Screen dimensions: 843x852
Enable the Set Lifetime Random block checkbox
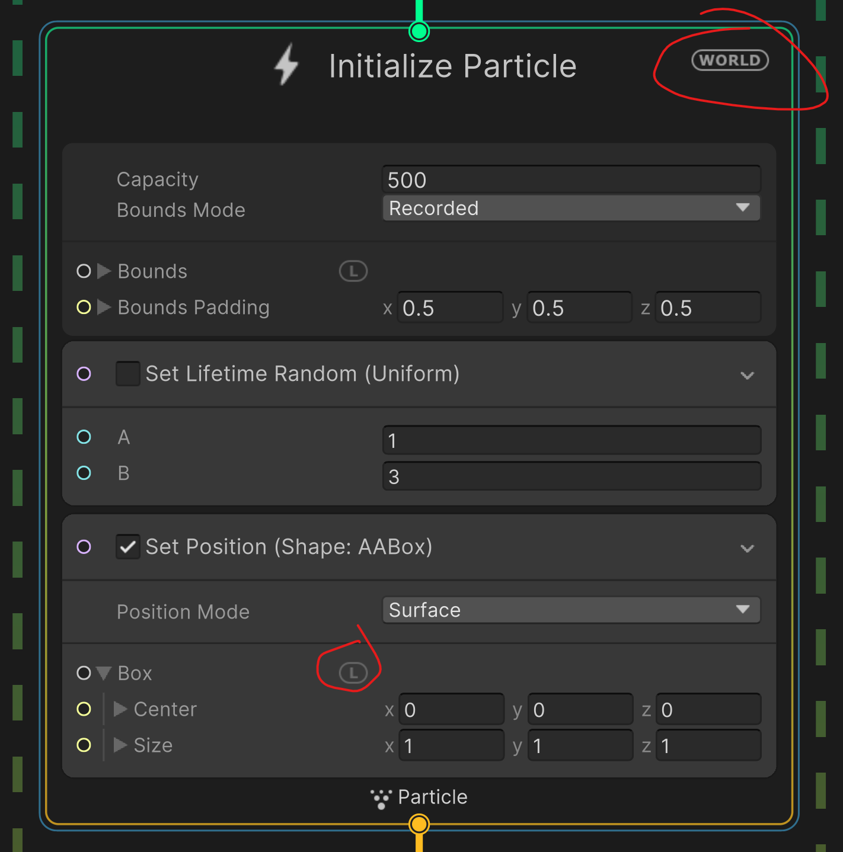click(127, 374)
